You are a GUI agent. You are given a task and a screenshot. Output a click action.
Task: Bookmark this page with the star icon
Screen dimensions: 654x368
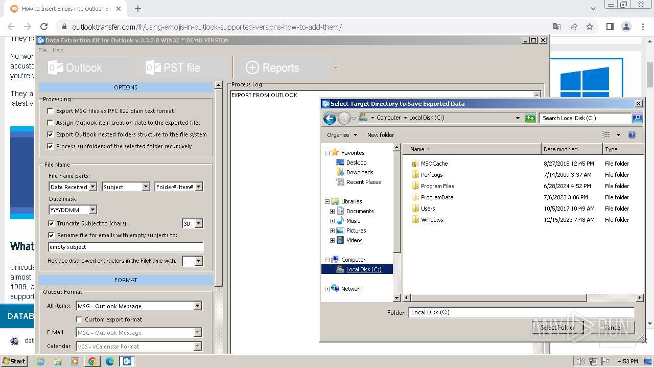point(590,27)
